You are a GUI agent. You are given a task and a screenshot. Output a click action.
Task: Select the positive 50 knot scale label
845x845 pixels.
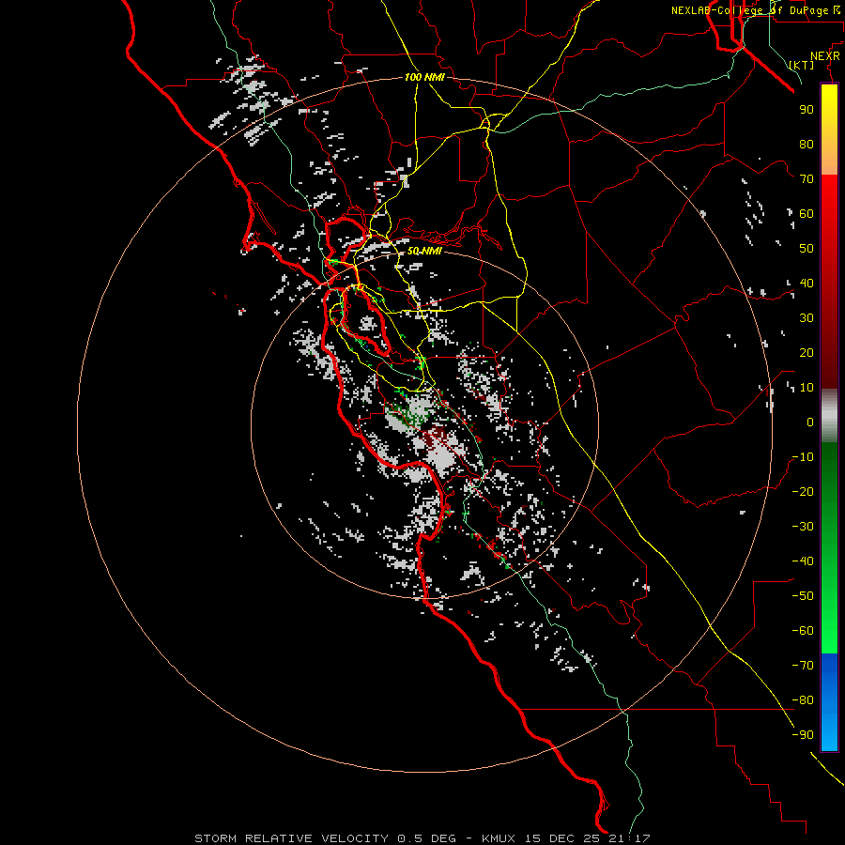(807, 249)
